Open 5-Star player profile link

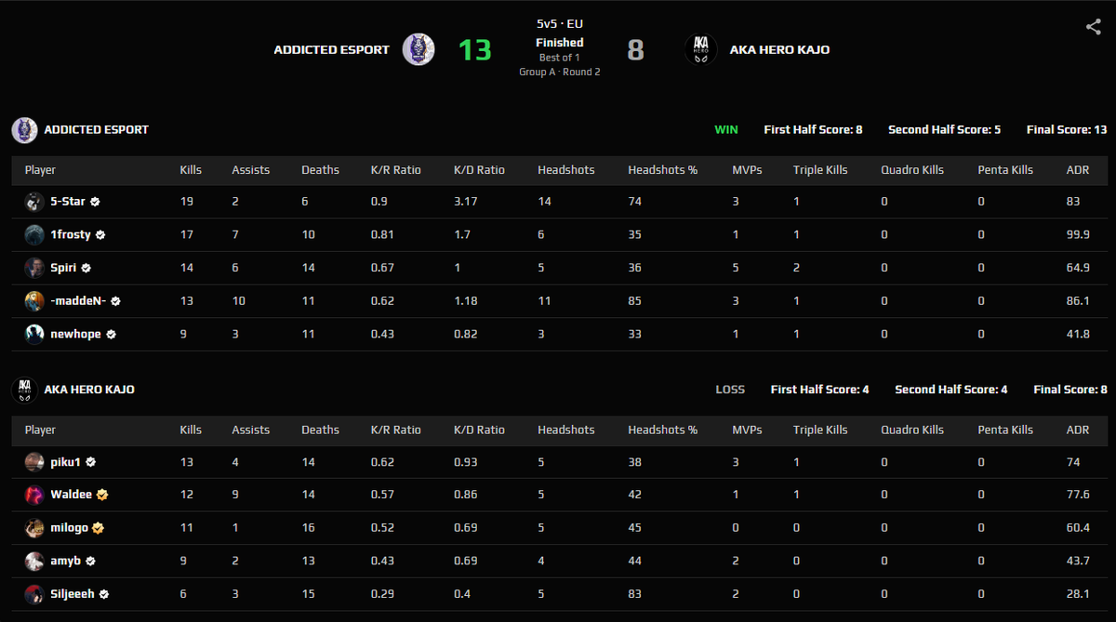[x=68, y=202]
